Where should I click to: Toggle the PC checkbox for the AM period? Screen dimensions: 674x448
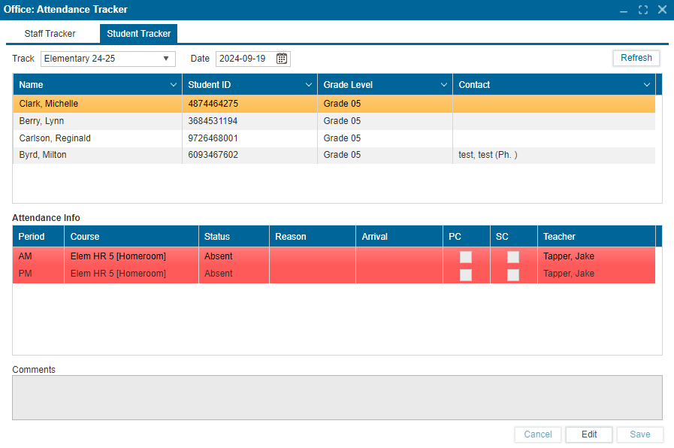click(x=466, y=256)
